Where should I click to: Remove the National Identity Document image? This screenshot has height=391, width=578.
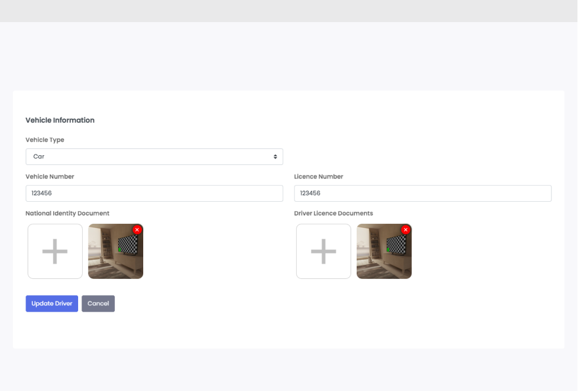[x=137, y=230]
